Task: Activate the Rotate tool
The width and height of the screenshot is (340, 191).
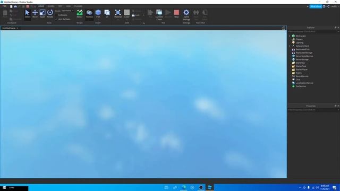Action: 50,14
